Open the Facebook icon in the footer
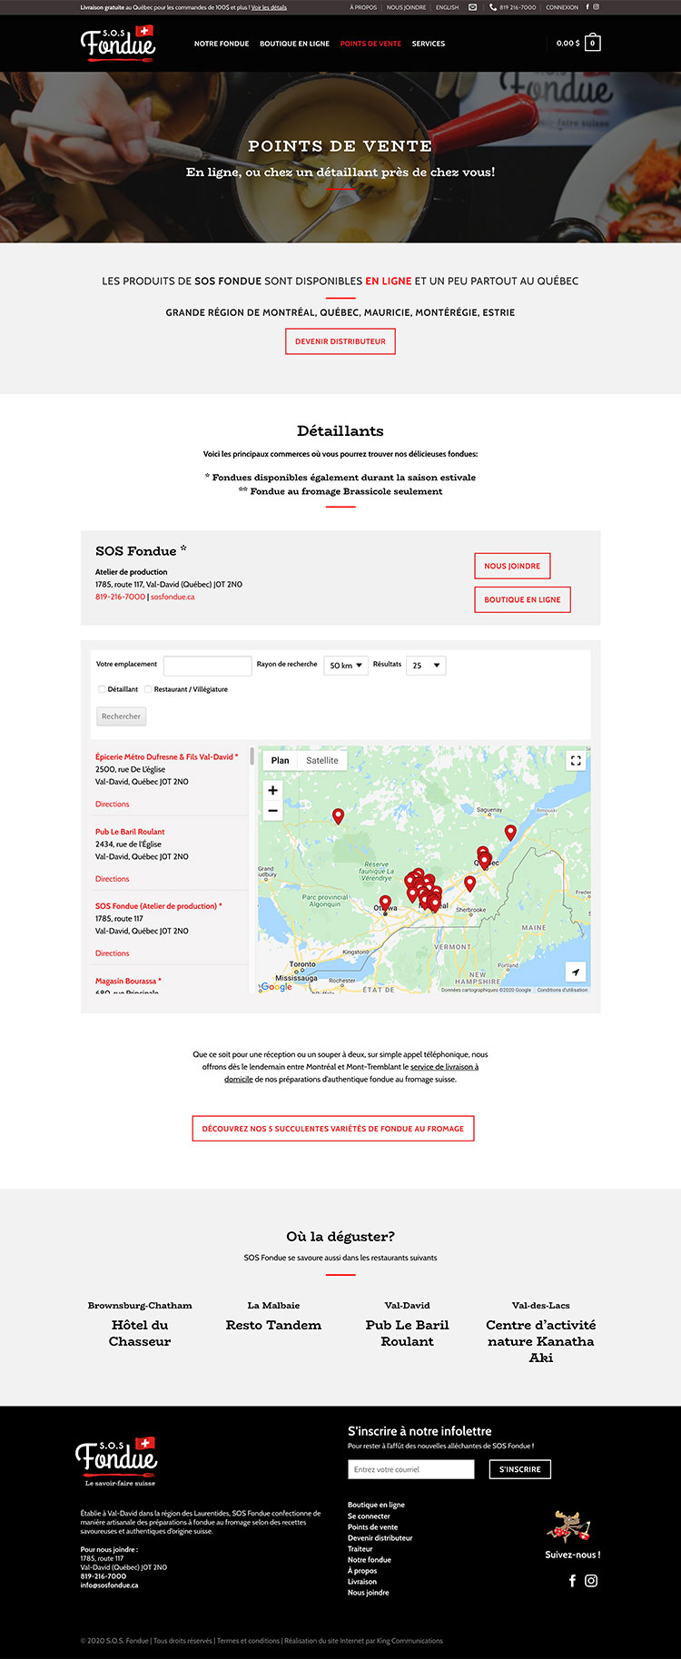681x1659 pixels. tap(572, 1581)
